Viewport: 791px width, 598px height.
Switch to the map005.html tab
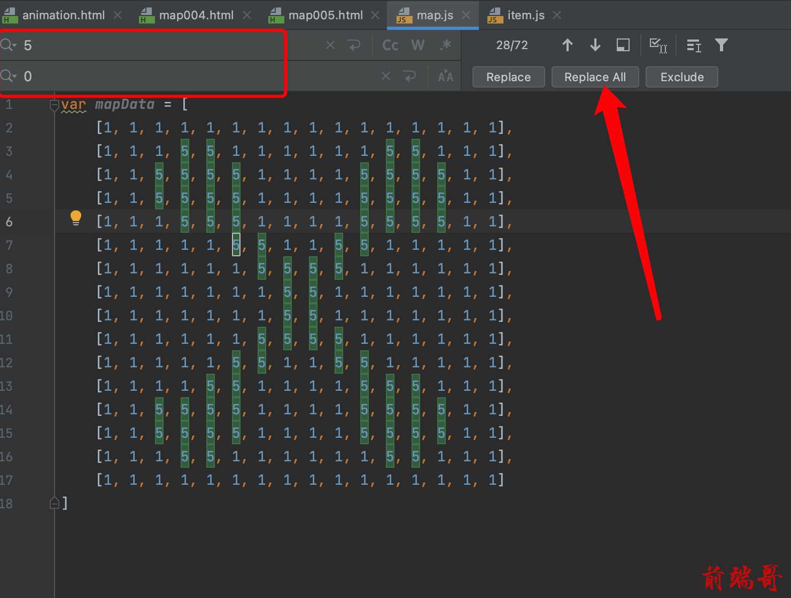point(325,15)
